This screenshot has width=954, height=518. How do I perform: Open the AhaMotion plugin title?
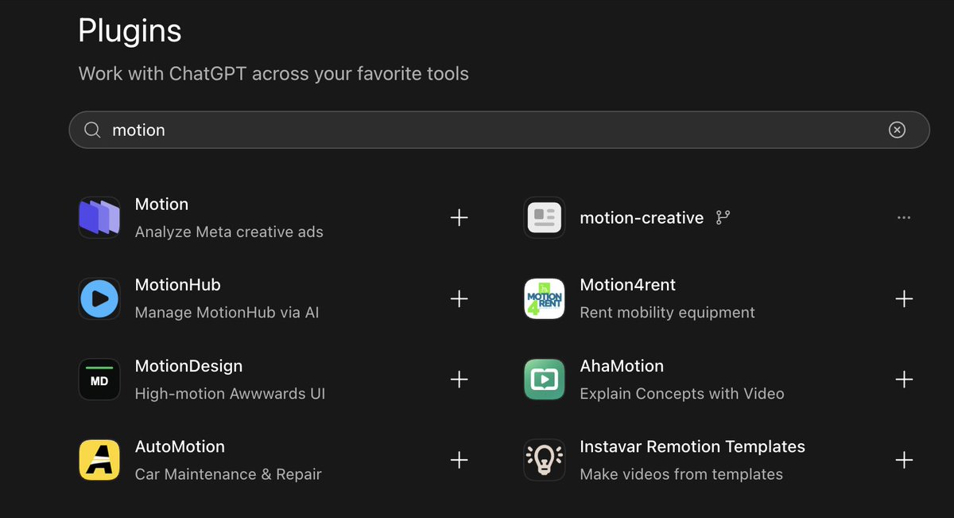point(622,366)
